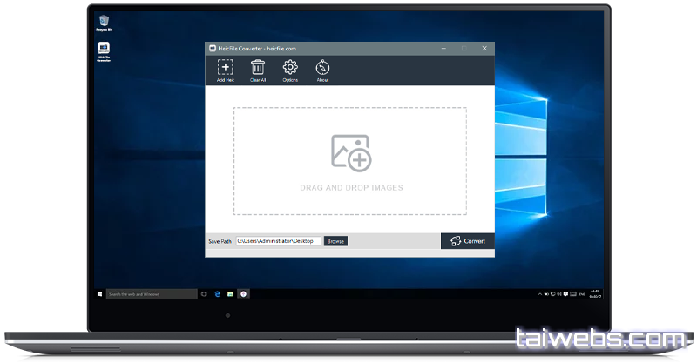697x363 pixels.
Task: Click the Drag and Drop Images area
Action: pyautogui.click(x=350, y=187)
